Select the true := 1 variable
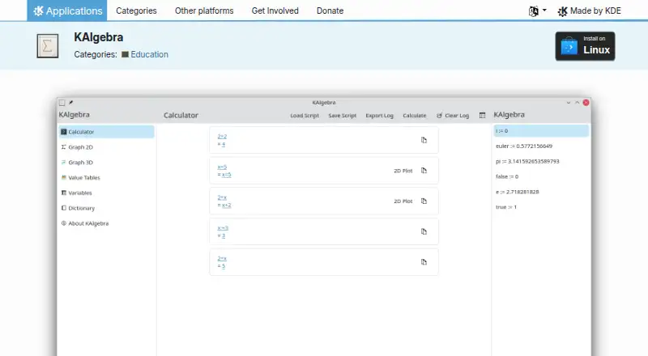The width and height of the screenshot is (648, 356). 541,207
